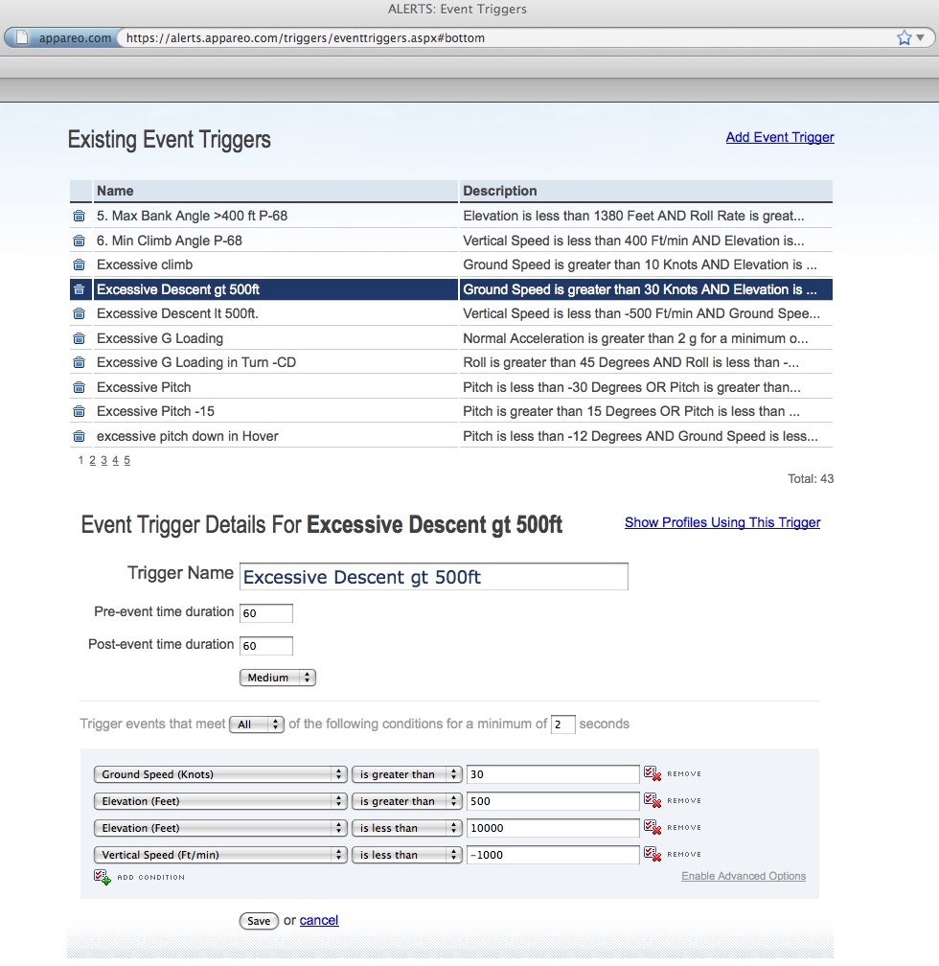Viewport: 939px width, 966px height.
Task: Delete Excessive G Loading using its trash icon
Action: [80, 338]
